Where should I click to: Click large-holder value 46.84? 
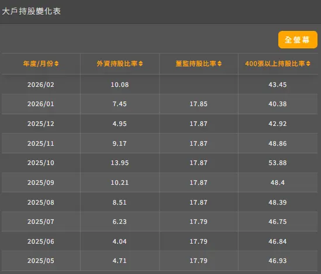[x=277, y=241]
